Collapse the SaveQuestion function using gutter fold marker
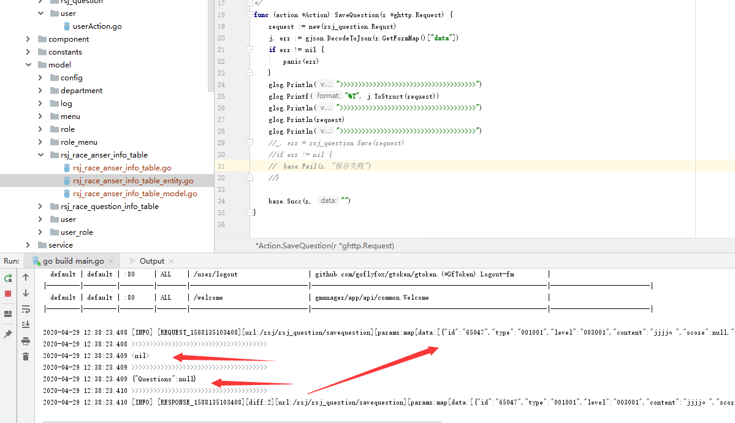Screen dimensions: 735x423 click(x=249, y=13)
